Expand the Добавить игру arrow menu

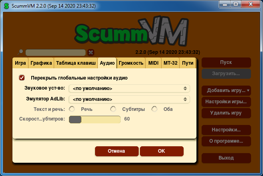[x=248, y=90]
